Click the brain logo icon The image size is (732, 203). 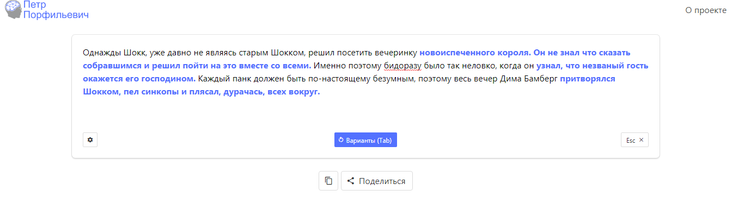point(13,10)
